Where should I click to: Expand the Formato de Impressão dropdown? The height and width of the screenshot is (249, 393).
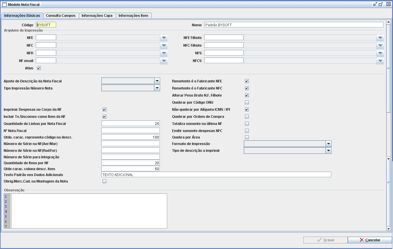click(328, 144)
